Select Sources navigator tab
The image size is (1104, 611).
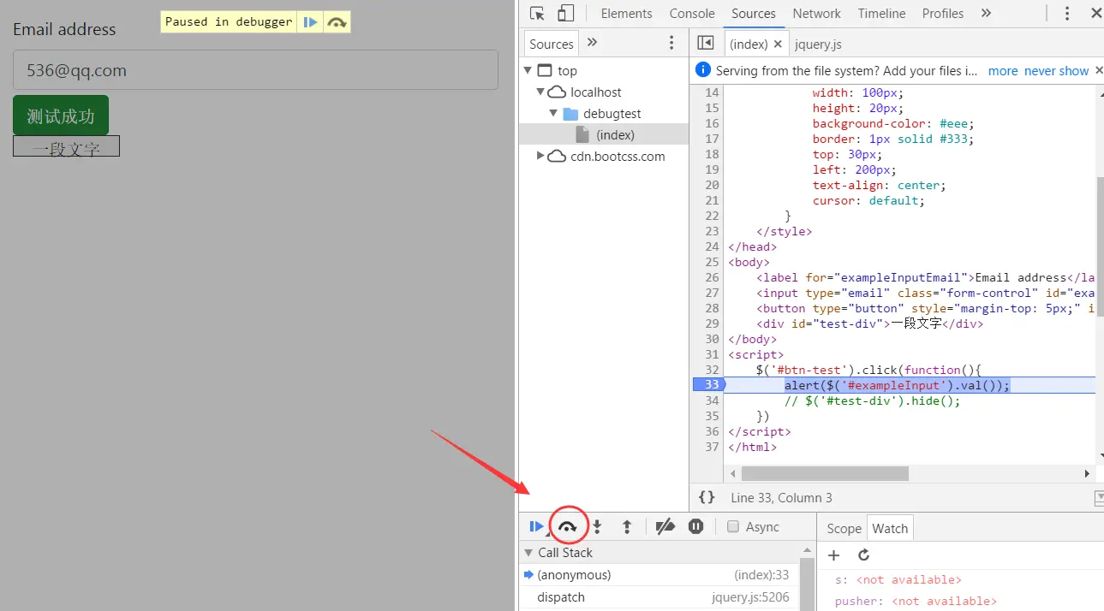(x=551, y=44)
